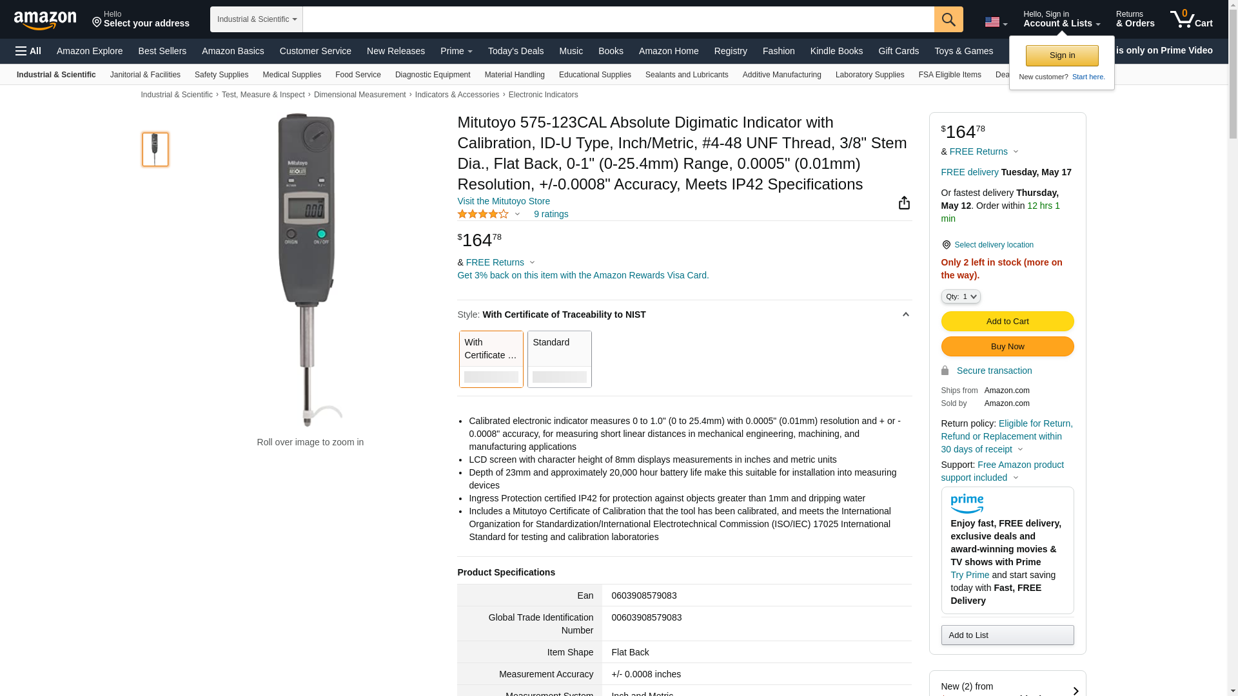Click the share icon

pyautogui.click(x=904, y=203)
